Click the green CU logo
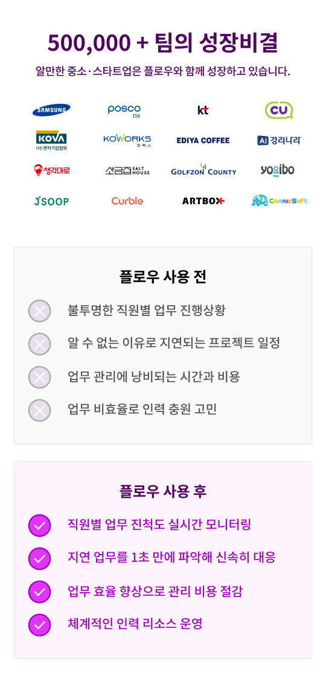The width and height of the screenshot is (326, 687). click(x=279, y=110)
